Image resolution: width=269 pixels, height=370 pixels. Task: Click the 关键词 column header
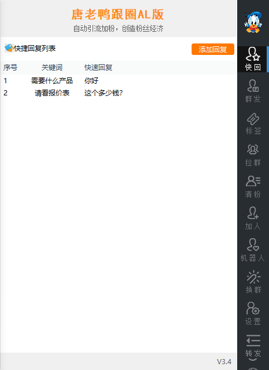pos(52,68)
